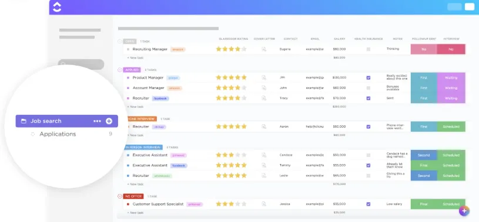Screen dimensions: 479x222
Task: Click the fifth star on Customer Support Specialist rating
Action: (244, 204)
